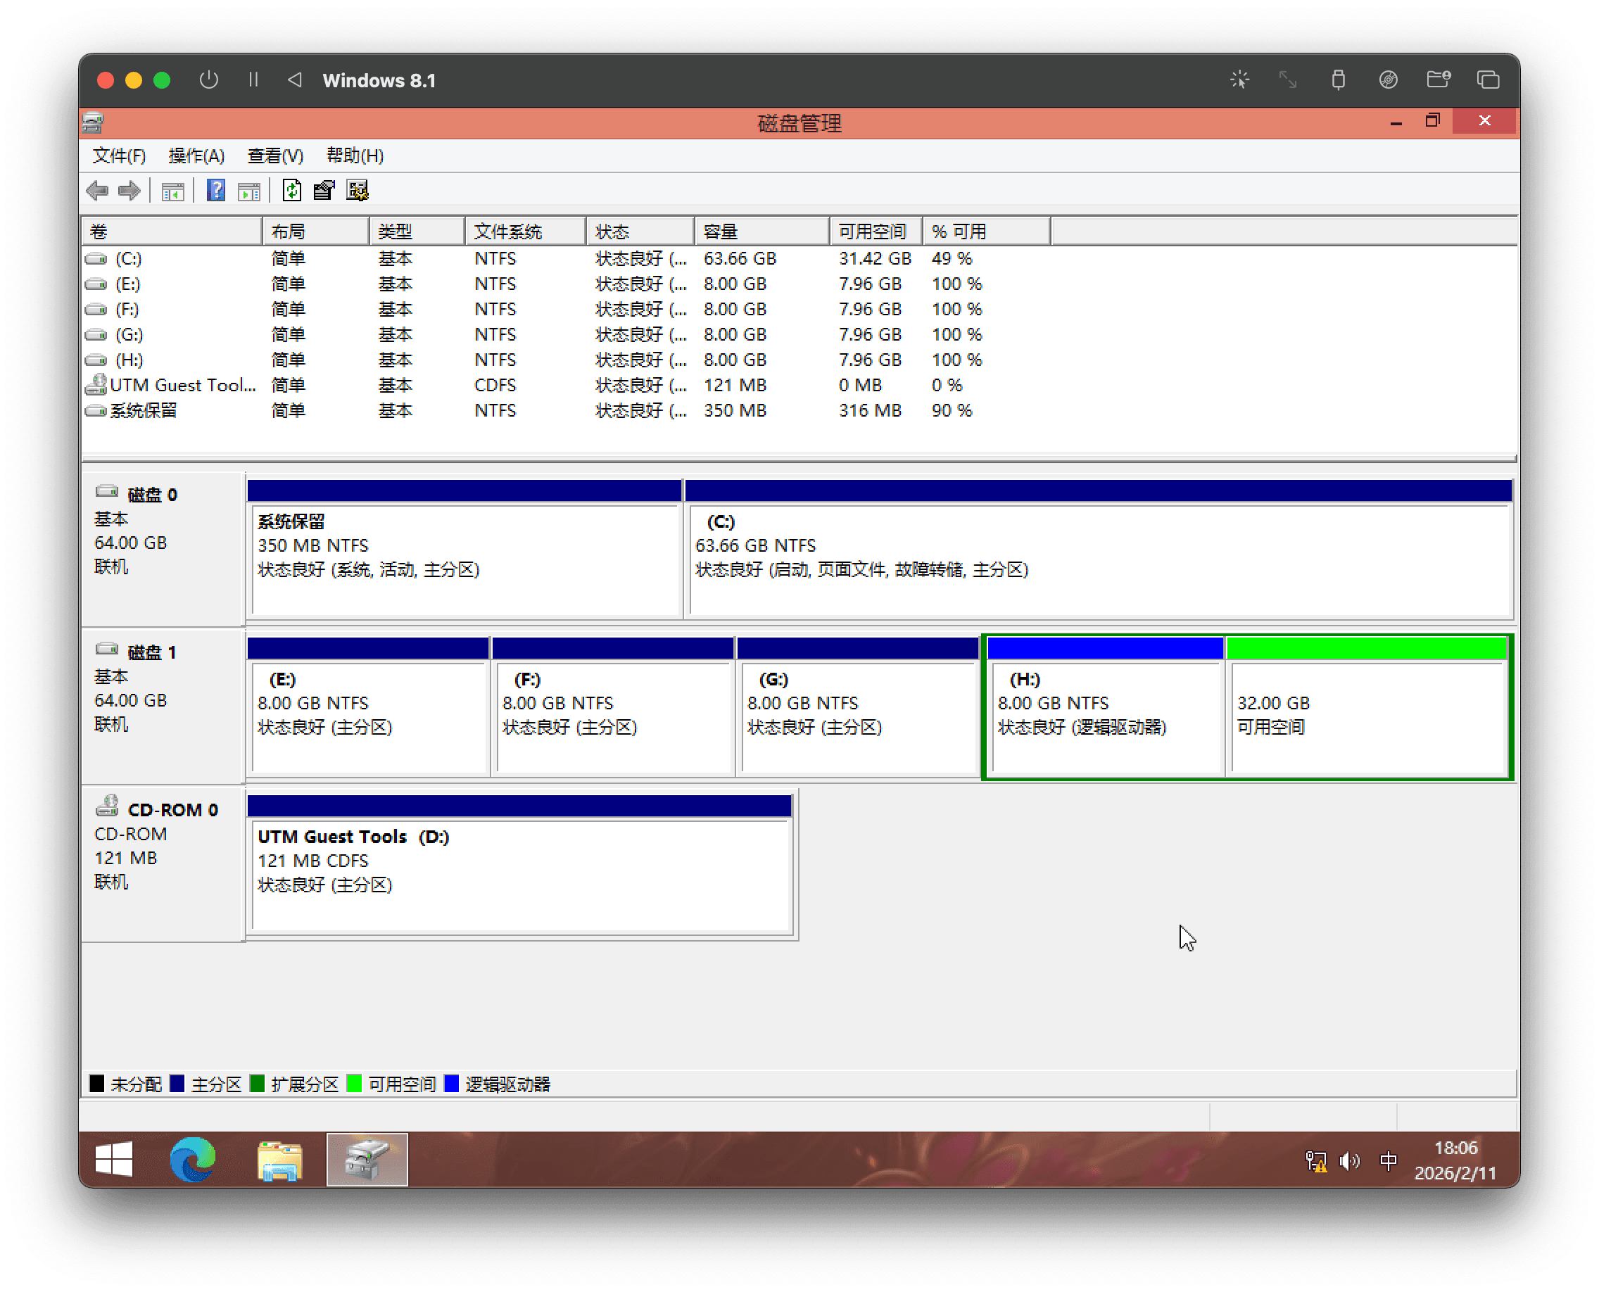Click the Refresh toolbar icon
The width and height of the screenshot is (1599, 1292).
[292, 191]
